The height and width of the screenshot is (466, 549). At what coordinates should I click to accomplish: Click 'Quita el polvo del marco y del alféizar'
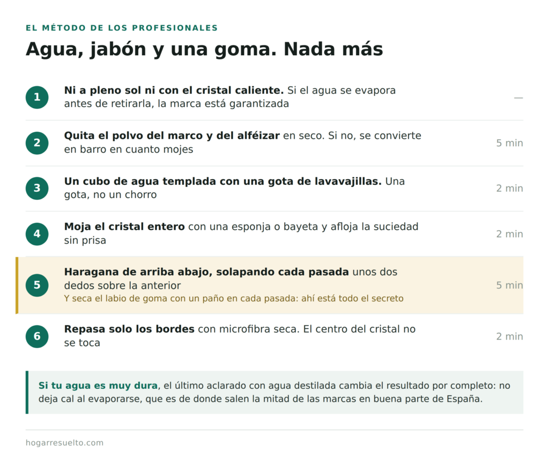pyautogui.click(x=172, y=136)
